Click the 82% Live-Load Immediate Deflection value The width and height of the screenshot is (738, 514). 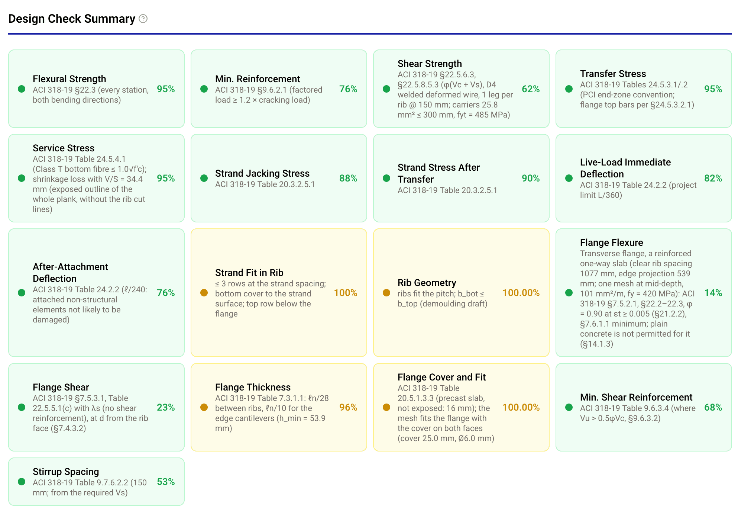point(713,178)
